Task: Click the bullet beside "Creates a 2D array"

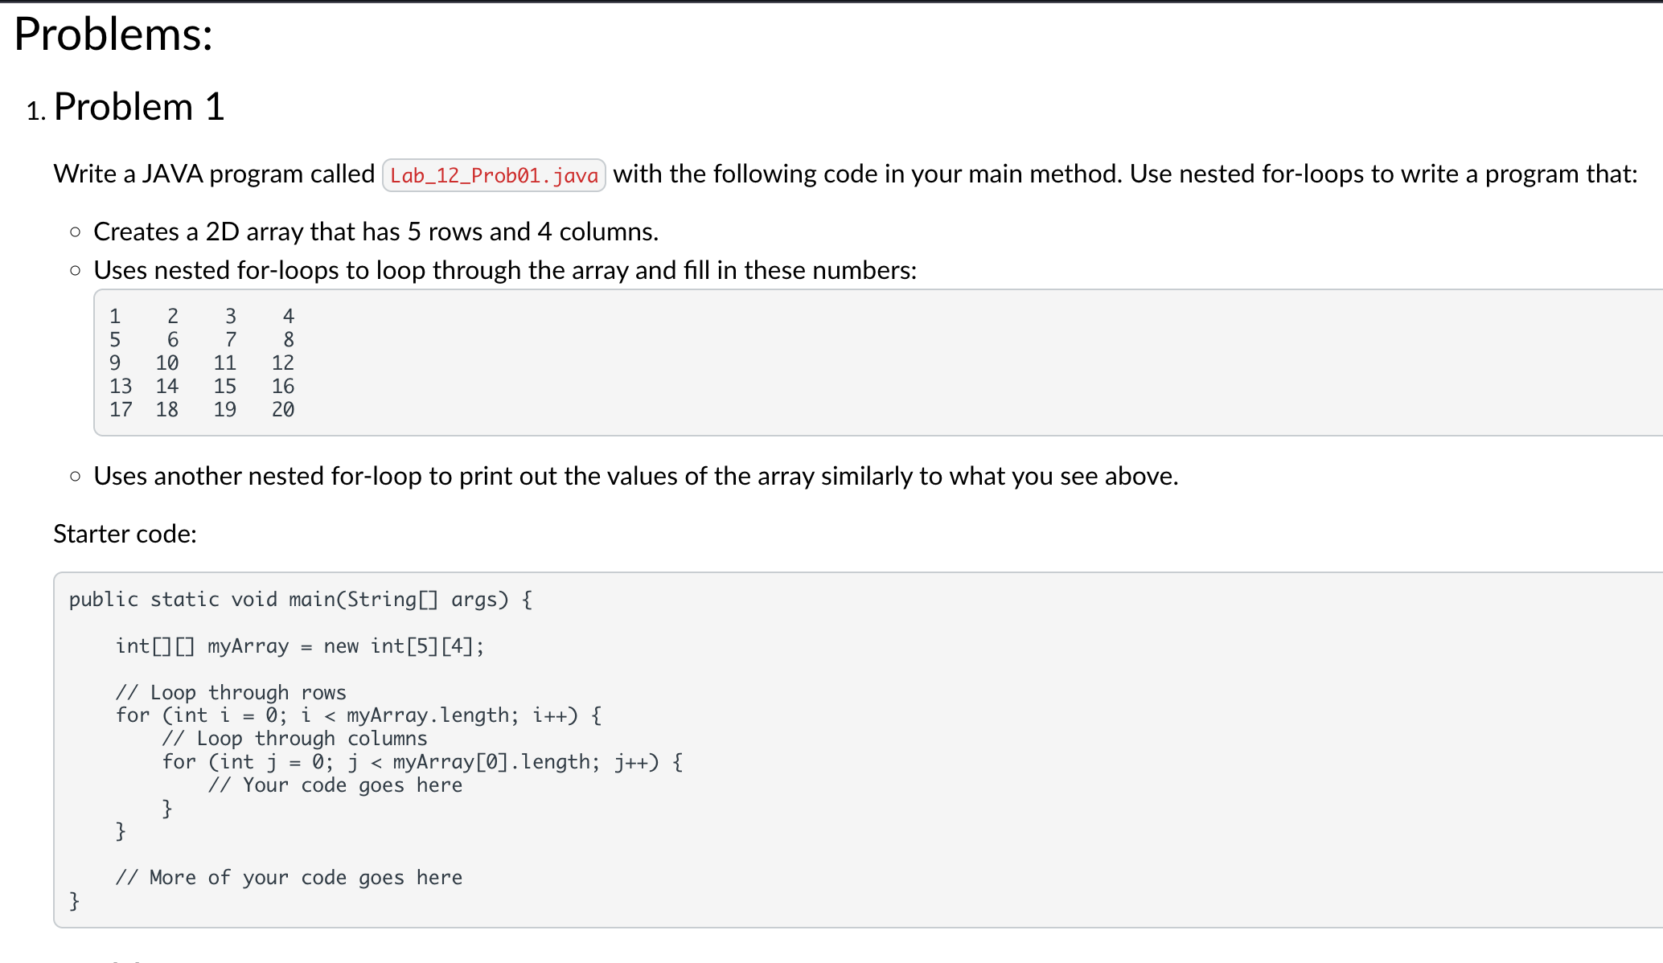Action: pos(76,232)
